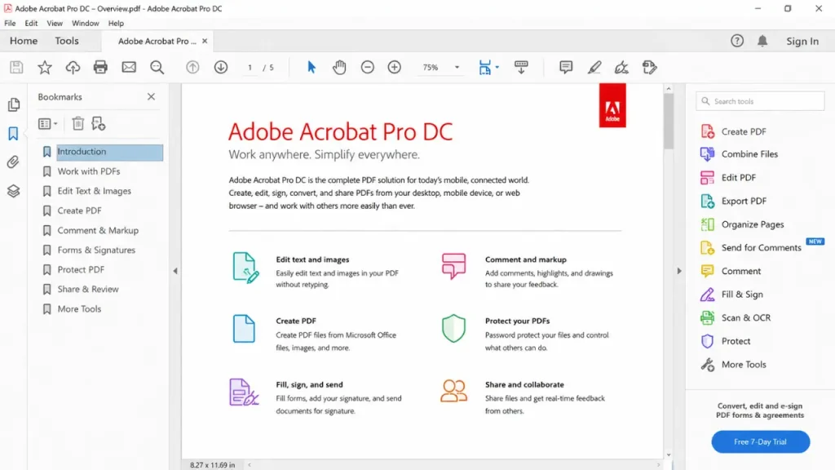This screenshot has height=470, width=835.
Task: Send file by email envelope icon
Action: tap(129, 67)
